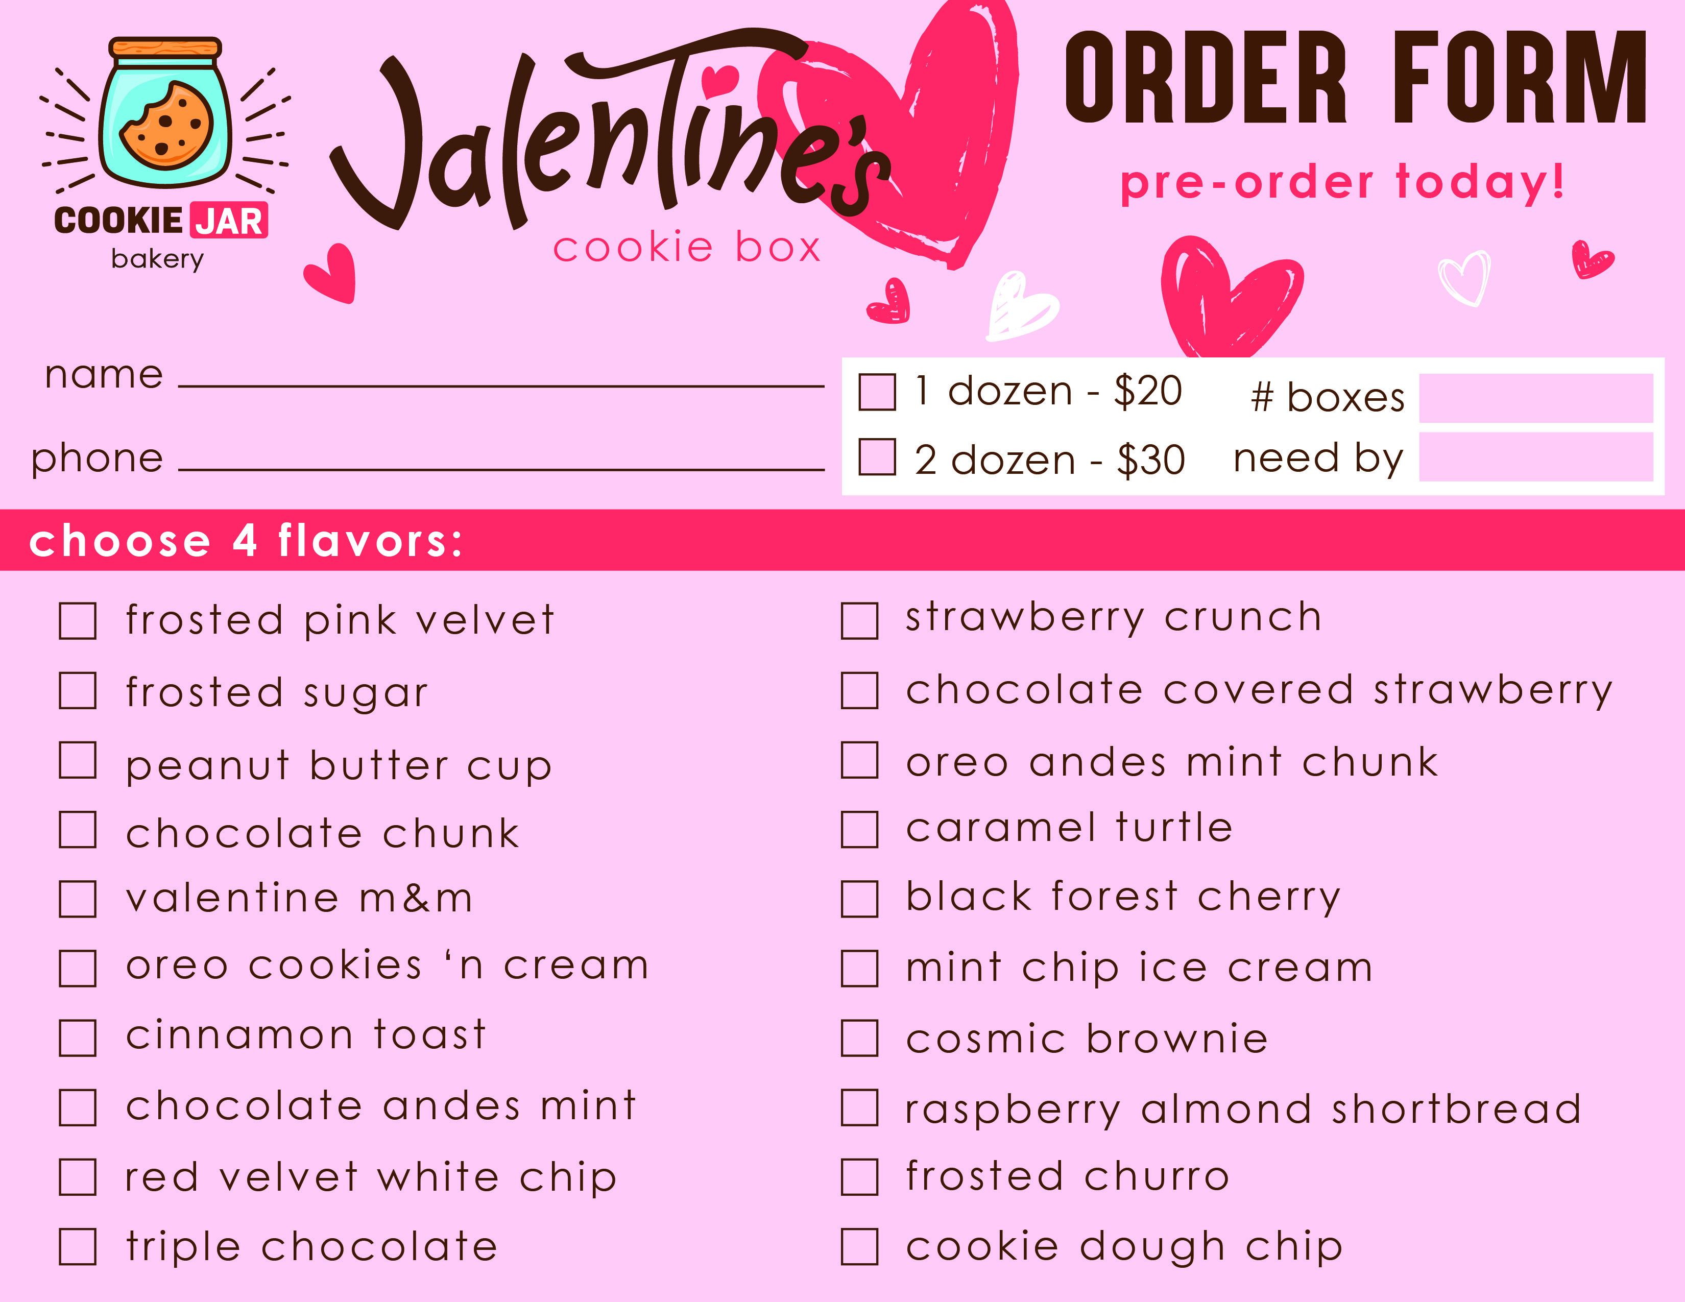Check the triple chocolate box
Image resolution: width=1685 pixels, height=1302 pixels.
click(x=78, y=1246)
